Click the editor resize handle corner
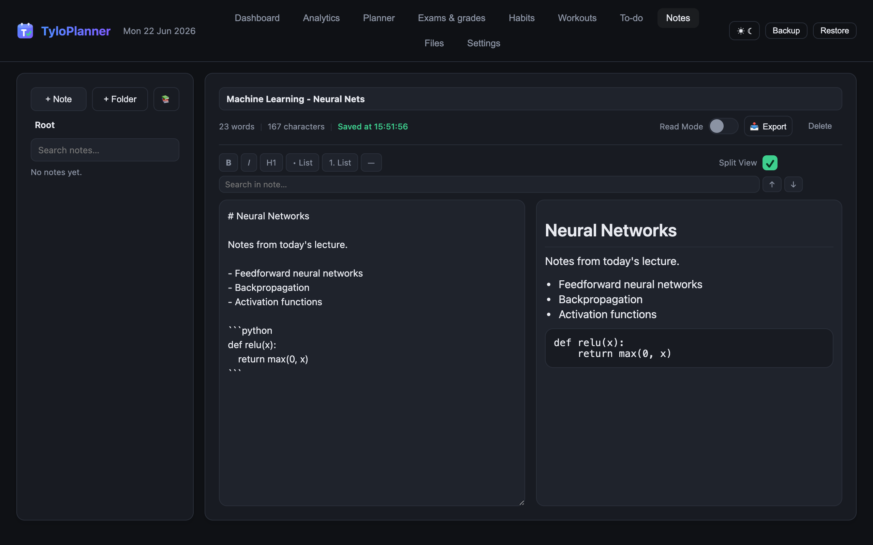 (x=522, y=502)
